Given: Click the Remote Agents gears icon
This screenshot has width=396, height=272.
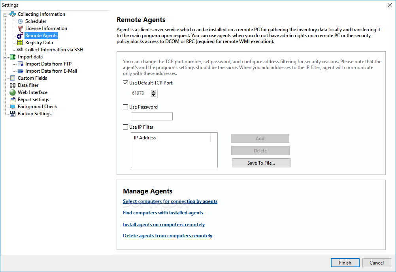Looking at the screenshot, I should click(x=20, y=36).
